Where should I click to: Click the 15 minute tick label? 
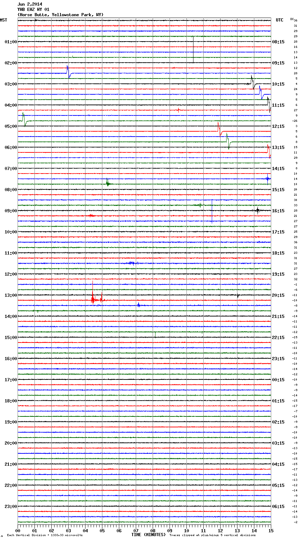pos(271,530)
